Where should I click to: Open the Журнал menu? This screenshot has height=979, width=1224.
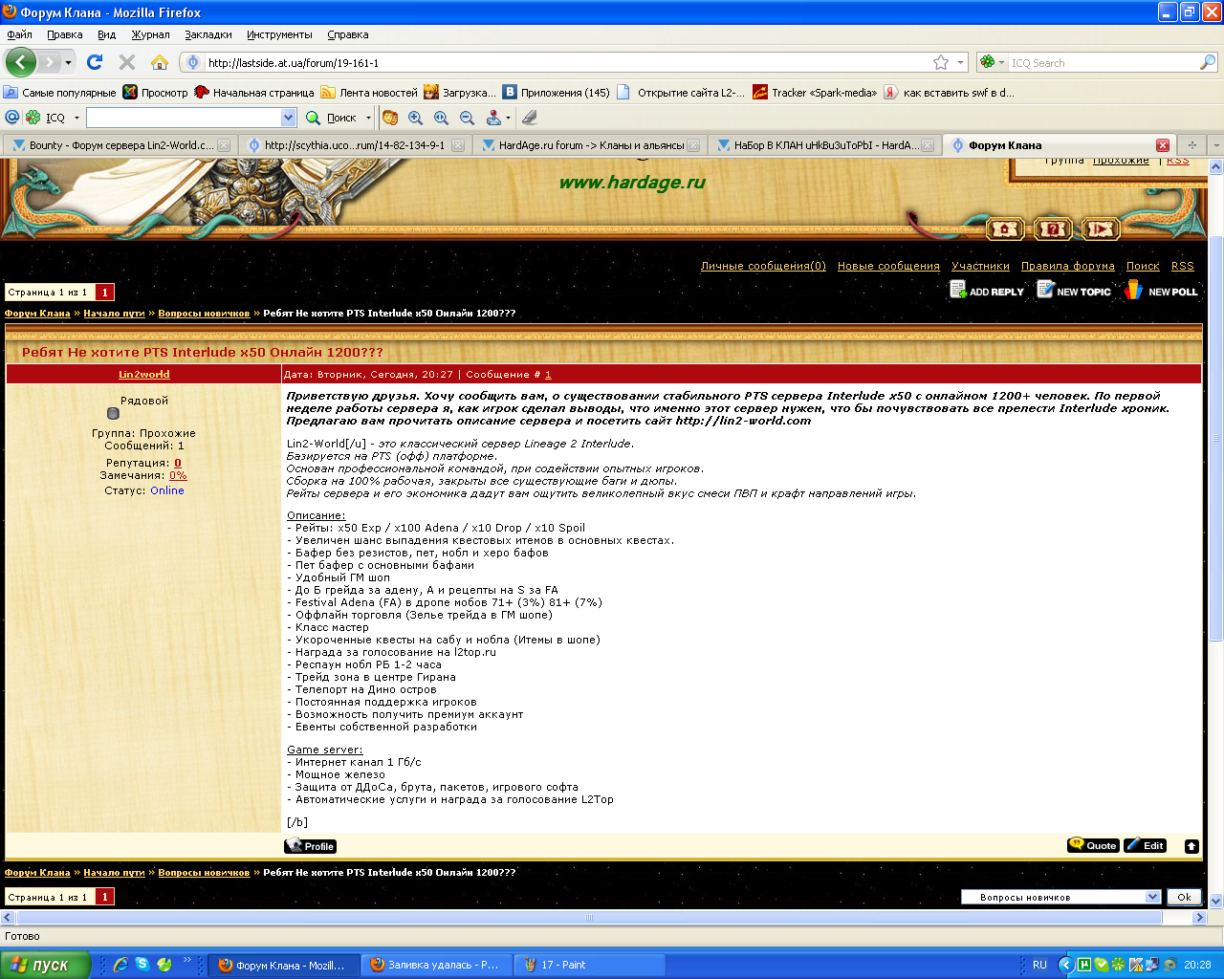(x=150, y=34)
